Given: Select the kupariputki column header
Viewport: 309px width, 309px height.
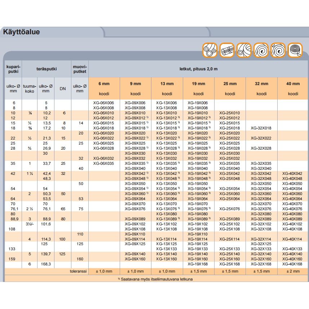Looking at the screenshot, I should point(13,70).
